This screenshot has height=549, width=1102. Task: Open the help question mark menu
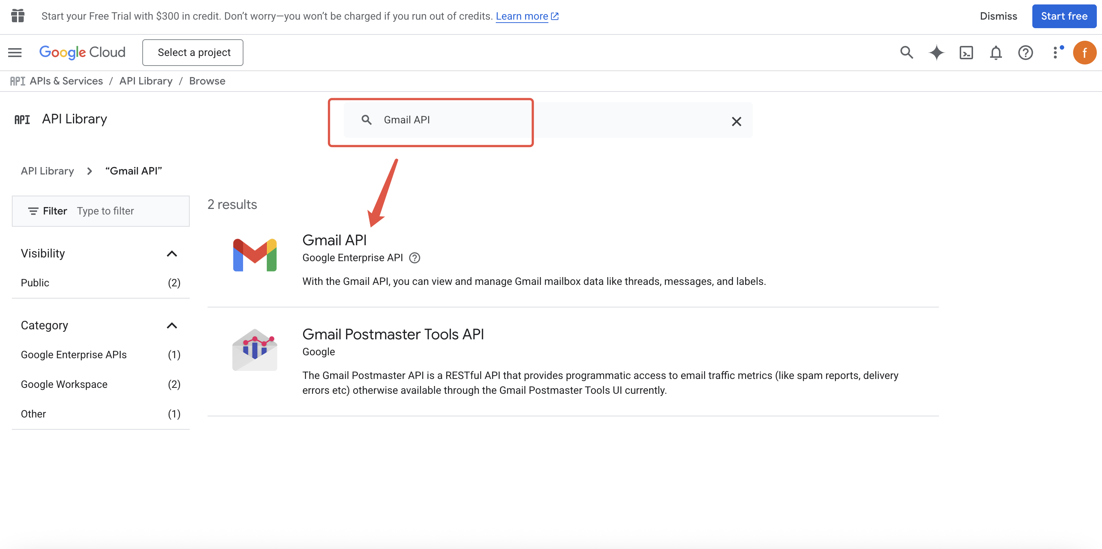[x=1025, y=53]
